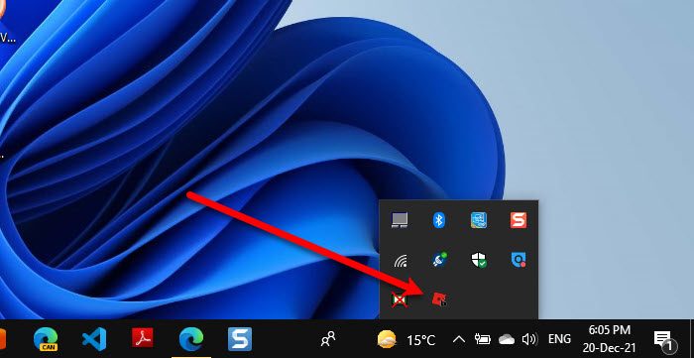Click the Show desktop strip
This screenshot has width=694, height=358.
click(x=692, y=338)
